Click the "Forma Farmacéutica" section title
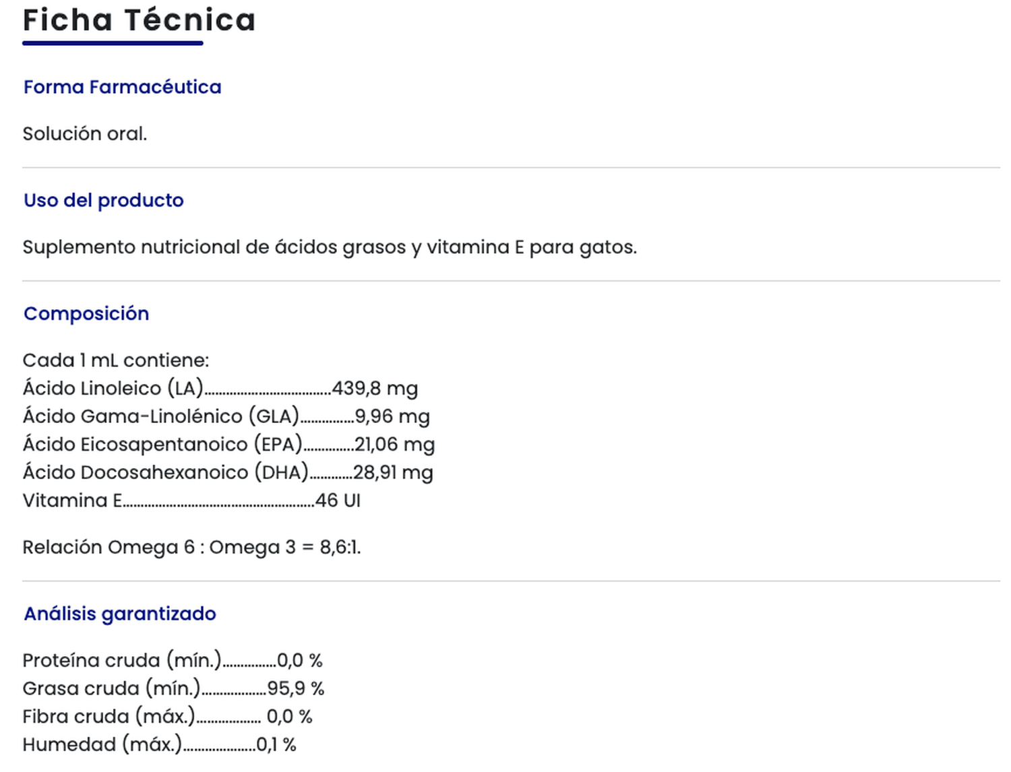The image size is (1011, 772). 122,87
